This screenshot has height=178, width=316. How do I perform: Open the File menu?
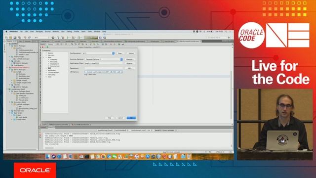pos(21,32)
